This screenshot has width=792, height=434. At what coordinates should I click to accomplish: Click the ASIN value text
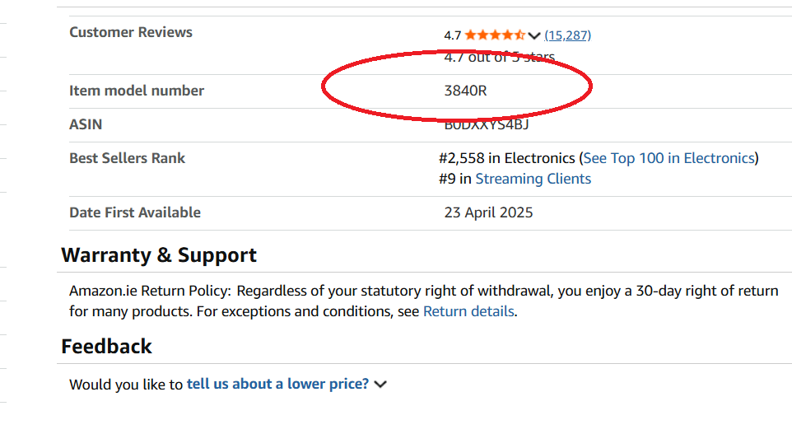pos(486,125)
